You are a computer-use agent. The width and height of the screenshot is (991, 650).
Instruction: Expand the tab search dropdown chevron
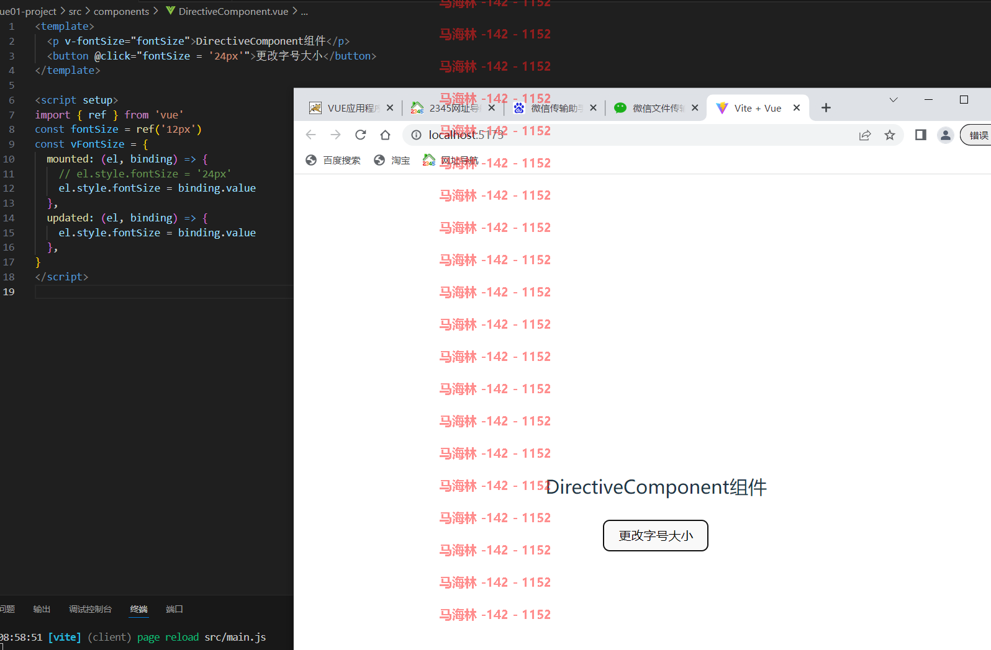coord(894,99)
